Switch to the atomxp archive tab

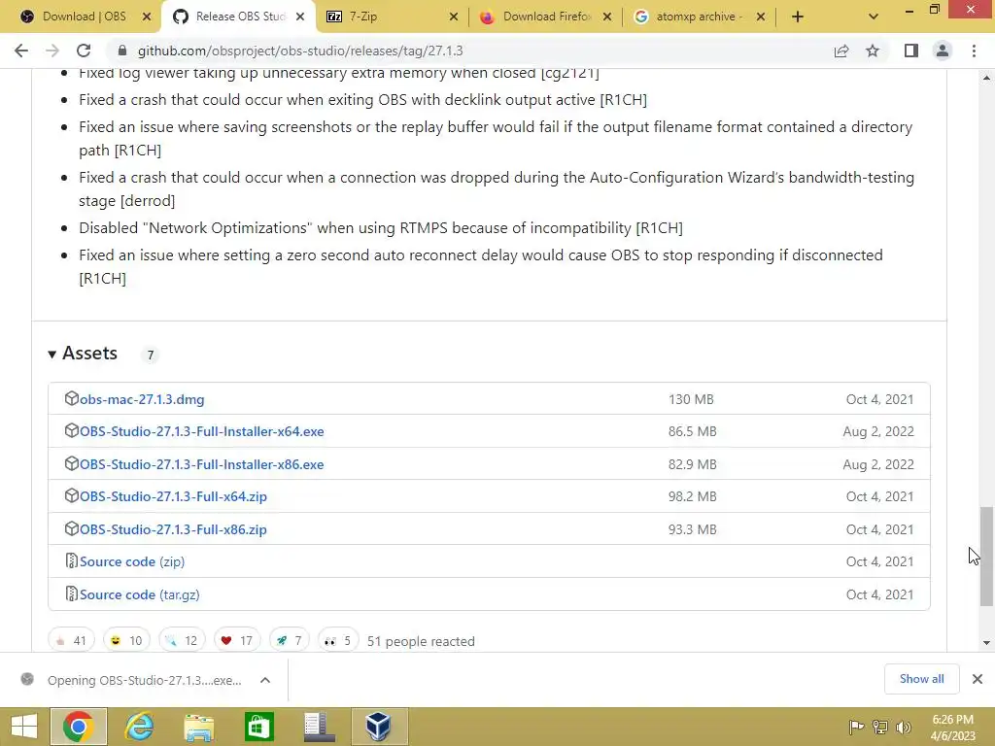tap(698, 17)
